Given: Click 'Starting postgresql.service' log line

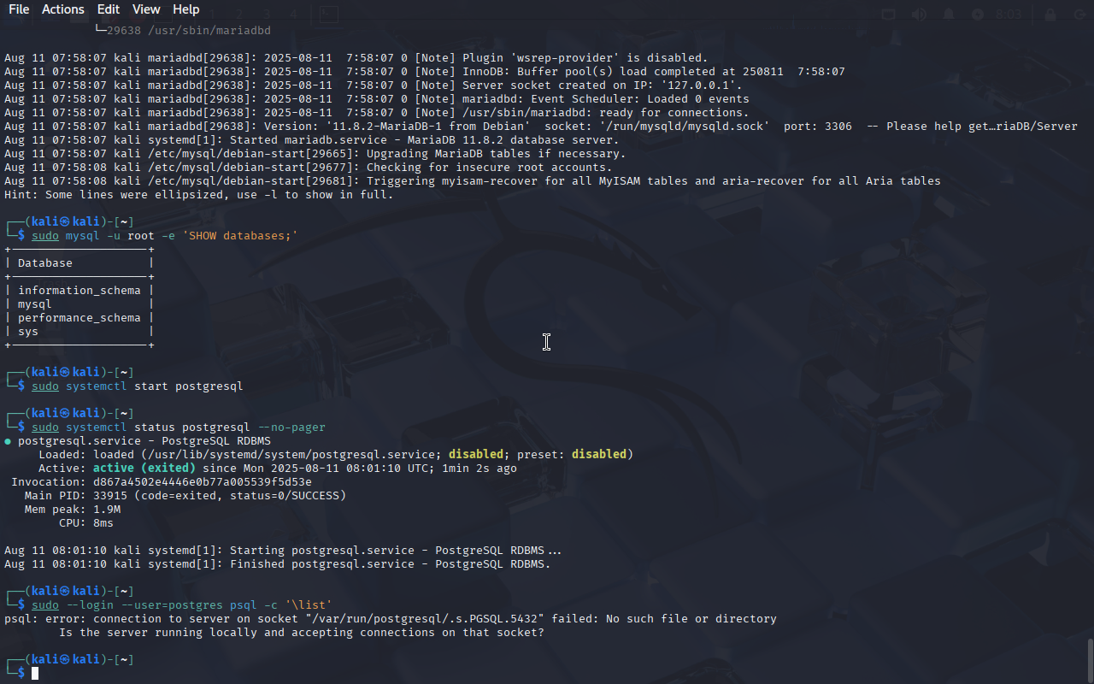Looking at the screenshot, I should [283, 551].
